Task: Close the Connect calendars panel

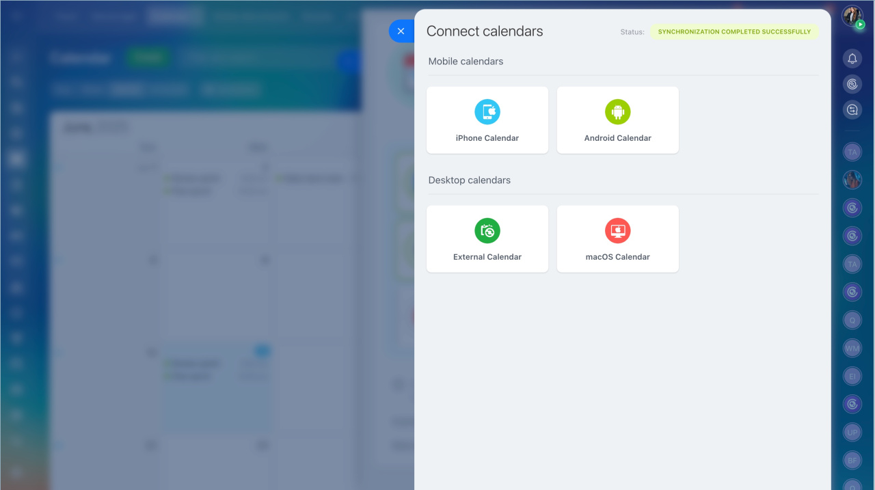Action: [x=401, y=31]
